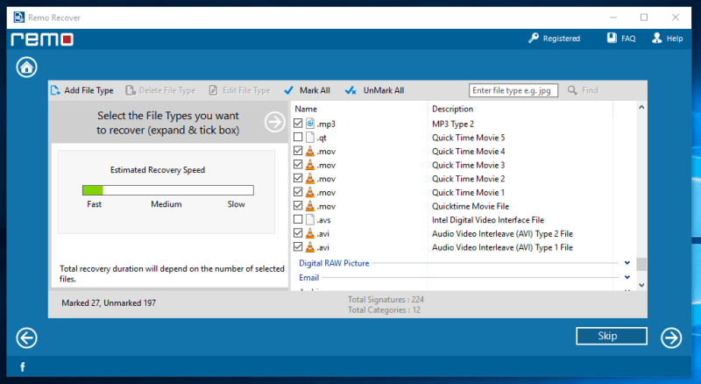
Task: Uncheck the Quick Time Movie 1 checkbox
Action: click(x=298, y=192)
